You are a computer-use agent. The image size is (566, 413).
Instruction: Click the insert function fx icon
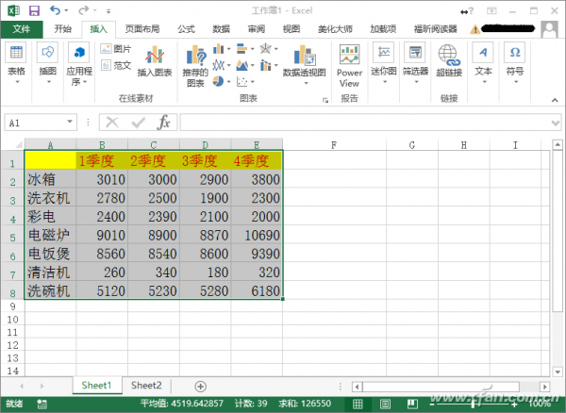click(163, 123)
